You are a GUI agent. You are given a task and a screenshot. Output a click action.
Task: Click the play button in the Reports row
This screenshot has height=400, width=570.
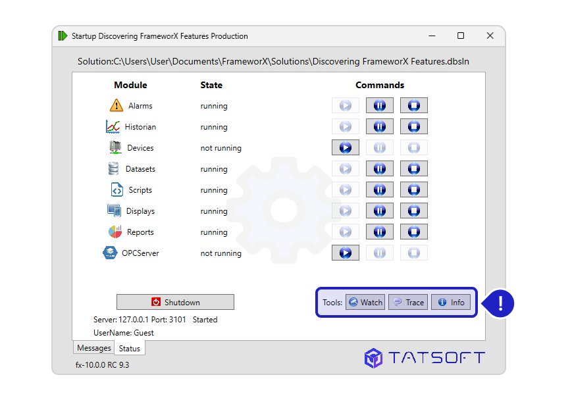(346, 232)
